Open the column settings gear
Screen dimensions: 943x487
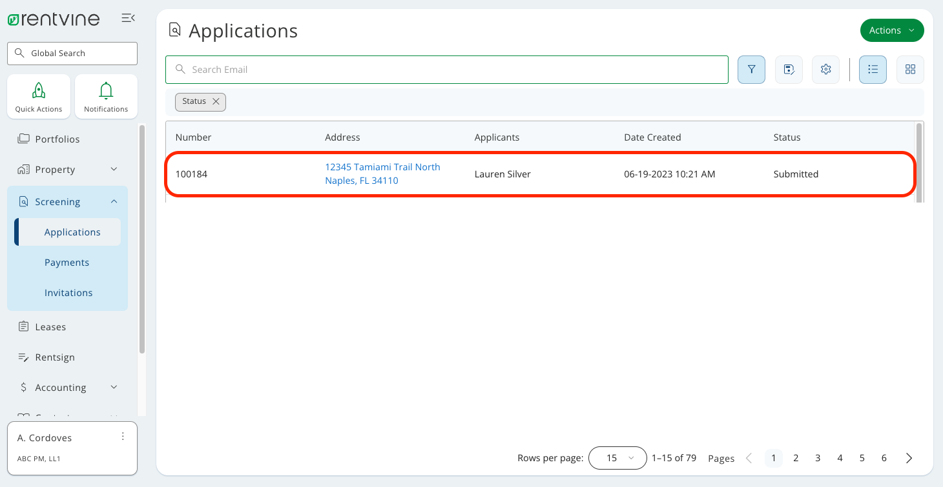[x=825, y=69]
